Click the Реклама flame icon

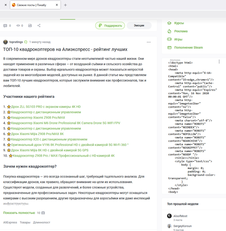(x=169, y=31)
